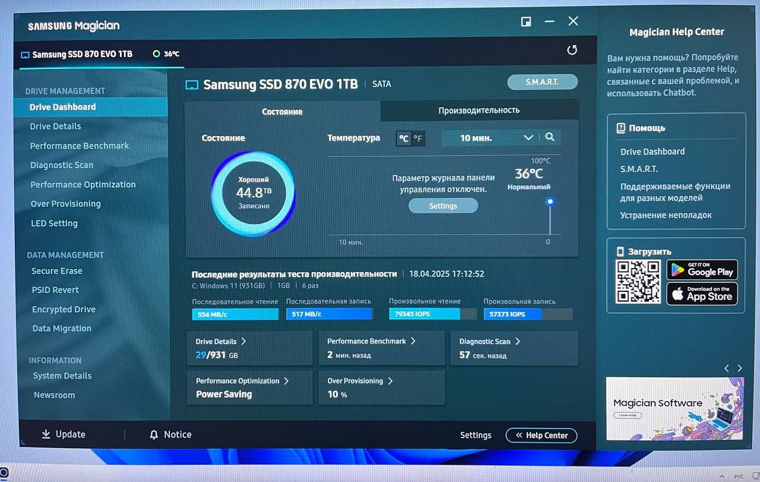This screenshot has width=760, height=482.
Task: Click the help question mark icon
Action: click(621, 128)
